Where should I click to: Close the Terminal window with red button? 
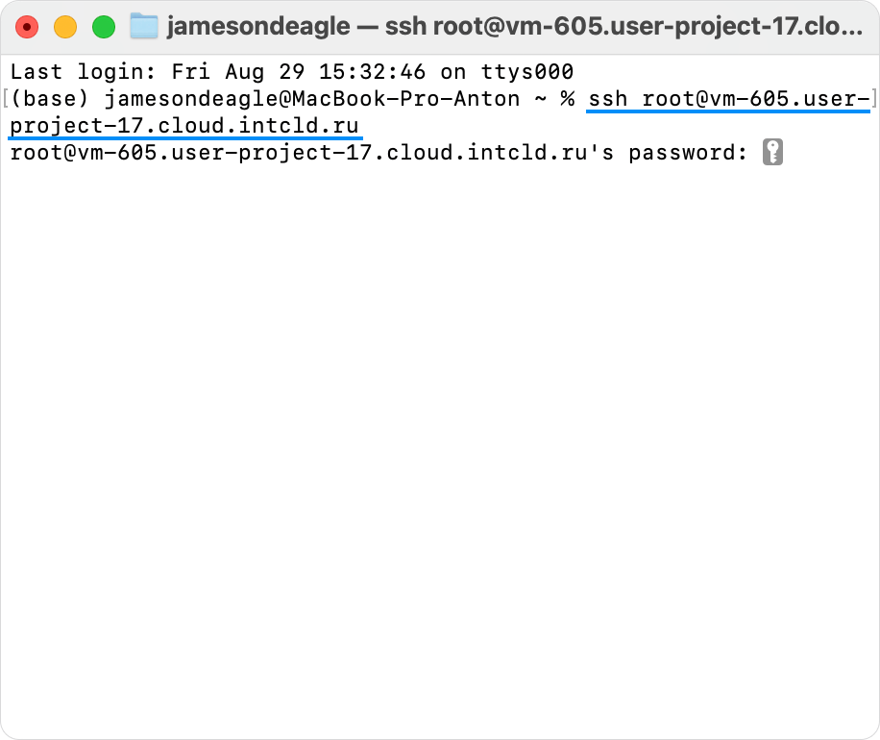(27, 27)
